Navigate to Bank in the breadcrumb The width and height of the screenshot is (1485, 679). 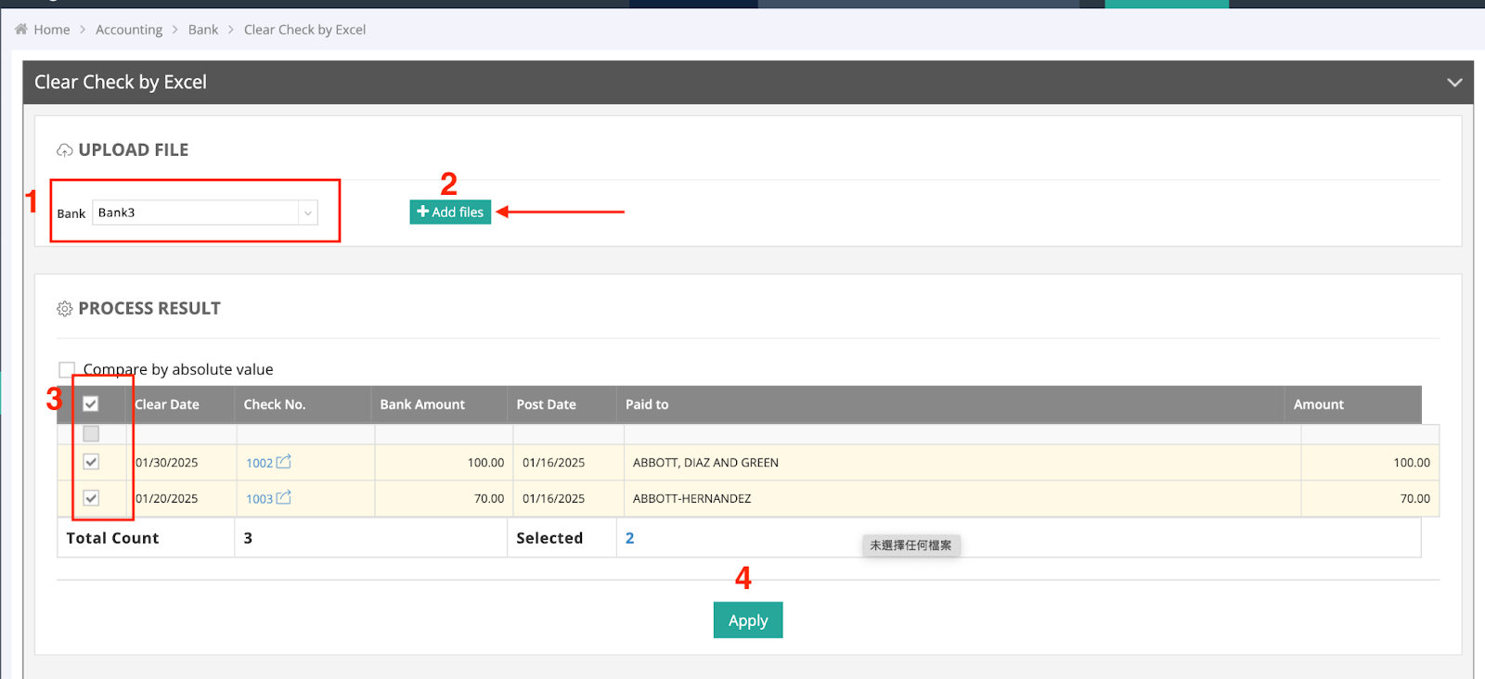(203, 30)
